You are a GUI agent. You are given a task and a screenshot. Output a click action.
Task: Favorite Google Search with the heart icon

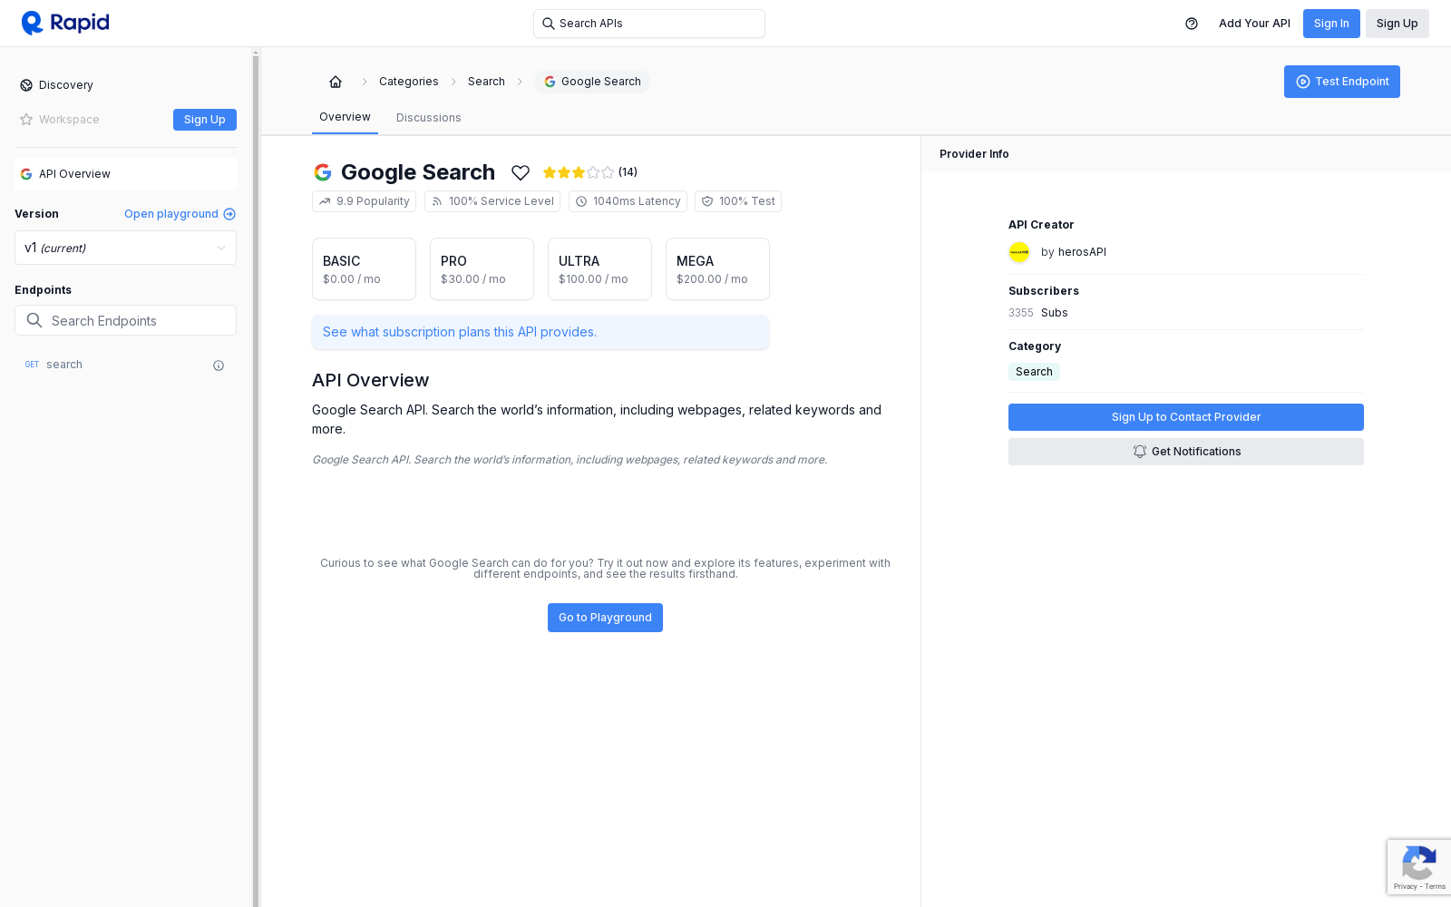(x=521, y=172)
